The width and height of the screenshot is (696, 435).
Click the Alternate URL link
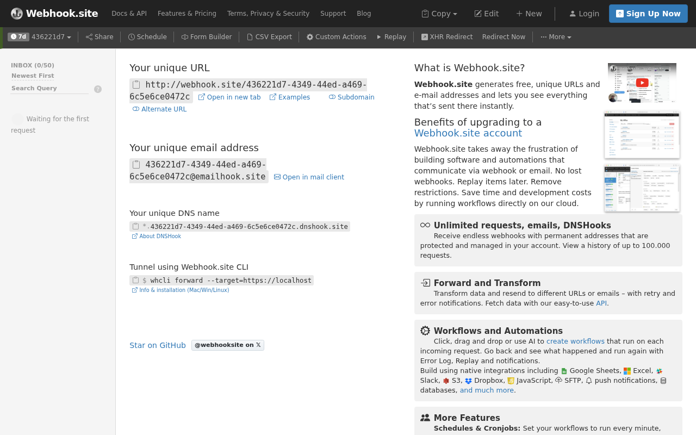159,109
